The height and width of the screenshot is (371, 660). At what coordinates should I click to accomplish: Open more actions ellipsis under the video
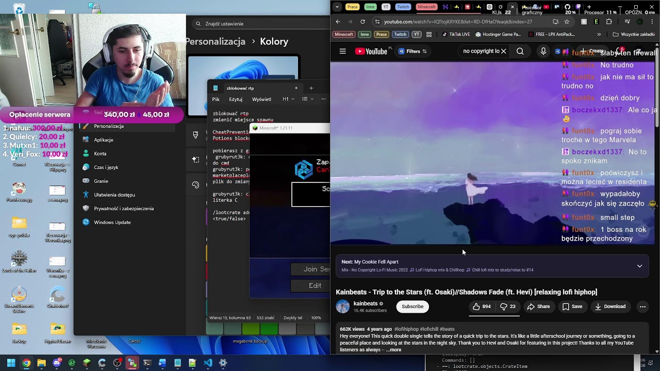642,307
